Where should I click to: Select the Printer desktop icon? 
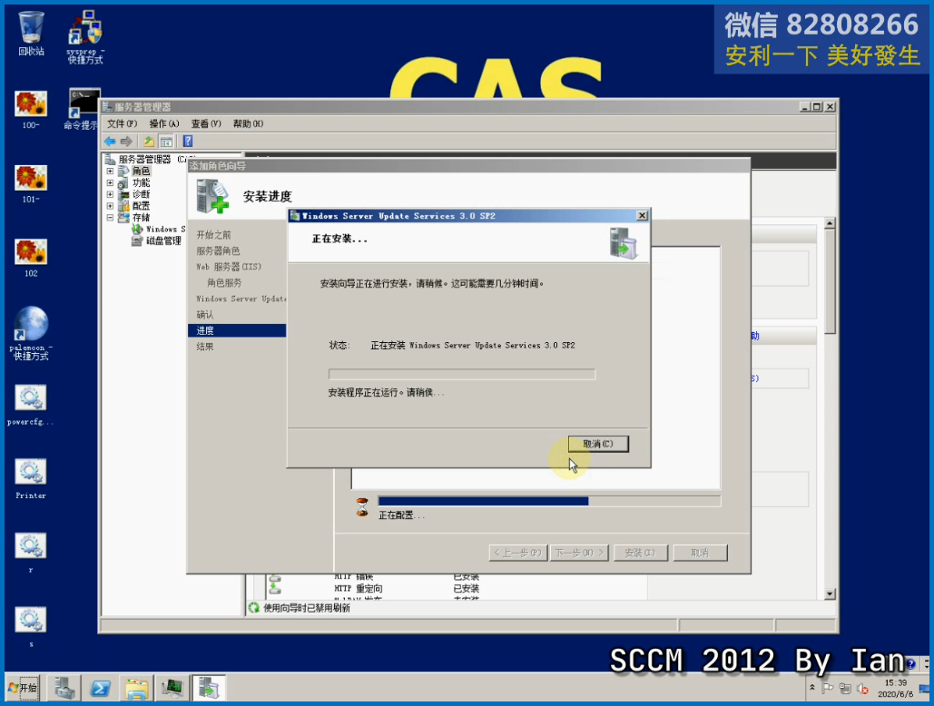tap(30, 479)
